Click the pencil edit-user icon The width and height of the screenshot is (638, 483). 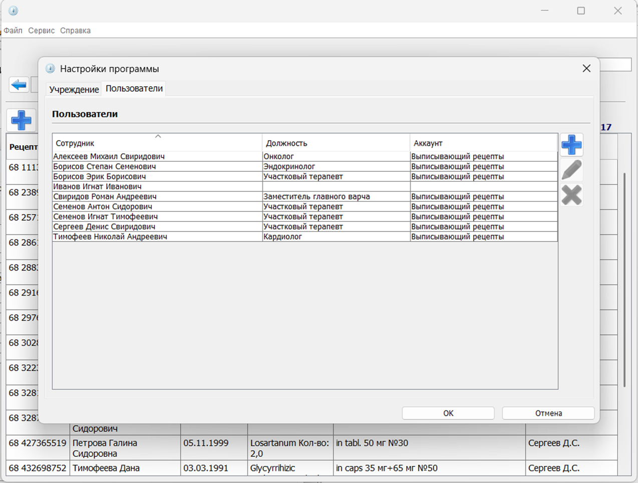pos(571,170)
